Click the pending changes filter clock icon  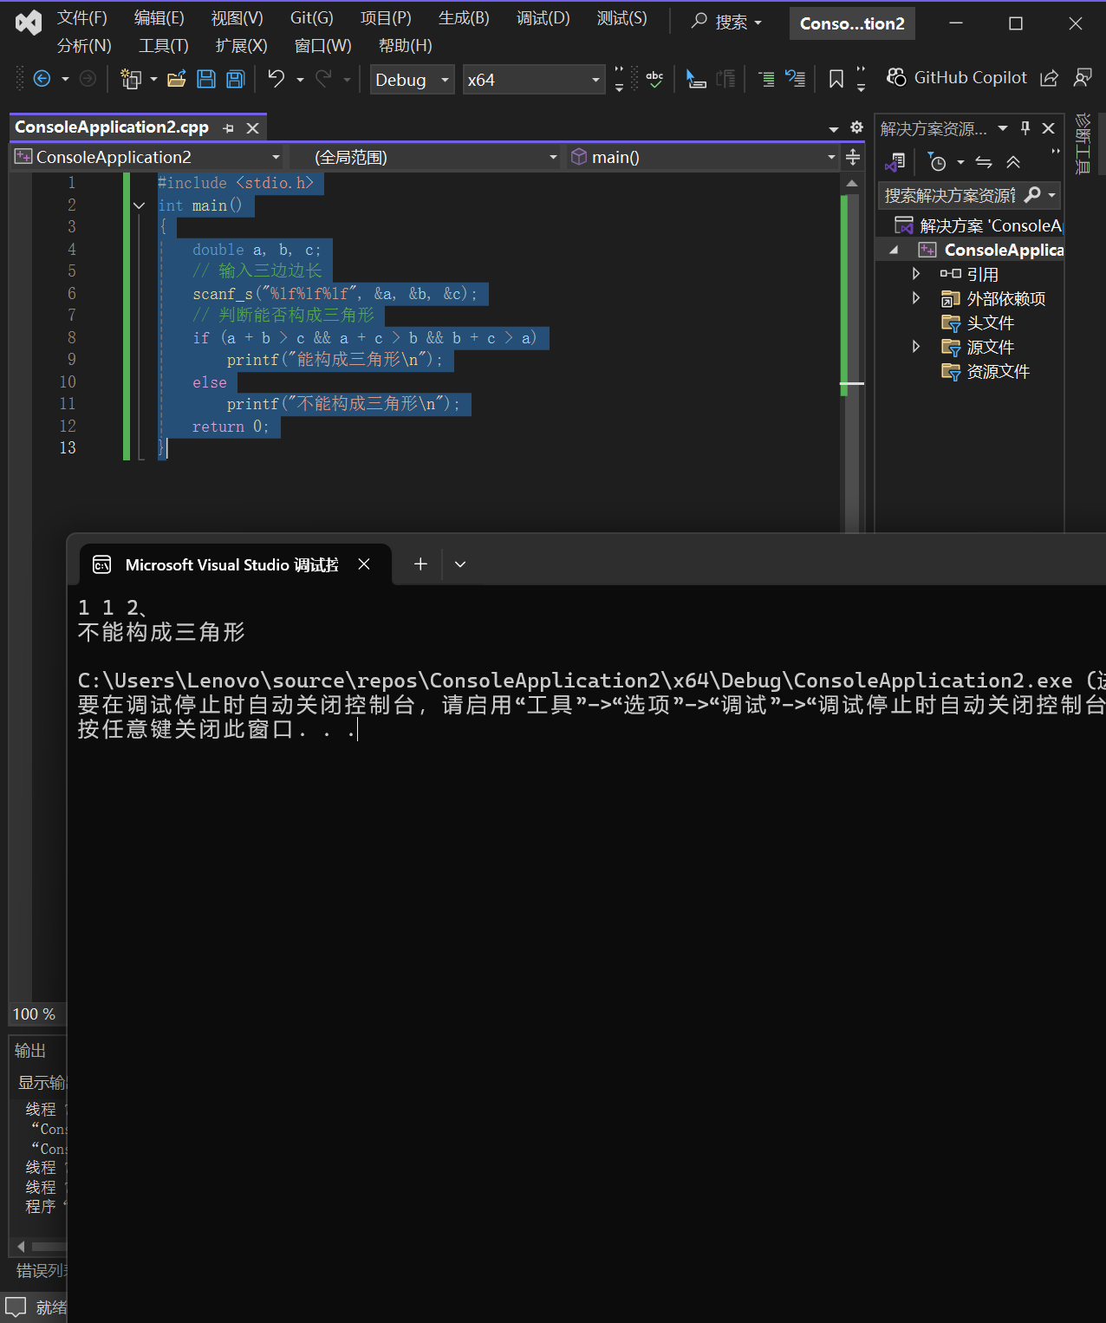[x=938, y=162]
